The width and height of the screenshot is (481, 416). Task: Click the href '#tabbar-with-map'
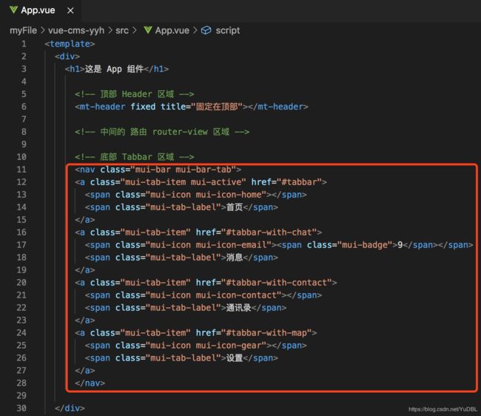coord(266,333)
